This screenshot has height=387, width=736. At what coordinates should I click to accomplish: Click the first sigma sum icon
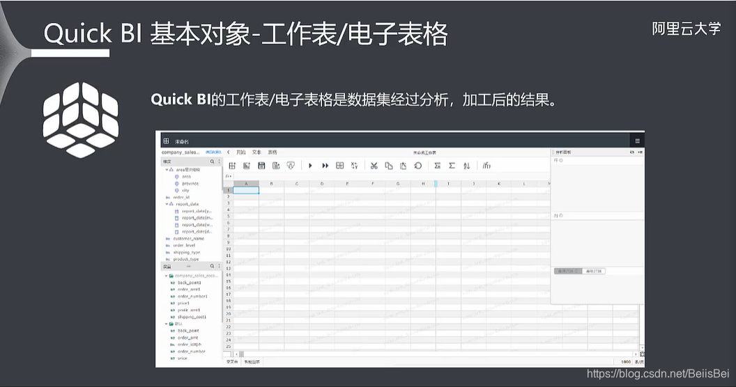438,166
